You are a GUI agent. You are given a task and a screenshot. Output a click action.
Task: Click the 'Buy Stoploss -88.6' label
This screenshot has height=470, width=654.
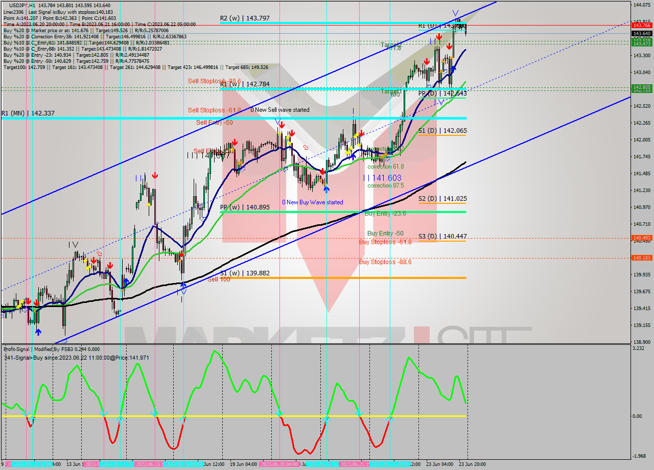(x=385, y=262)
